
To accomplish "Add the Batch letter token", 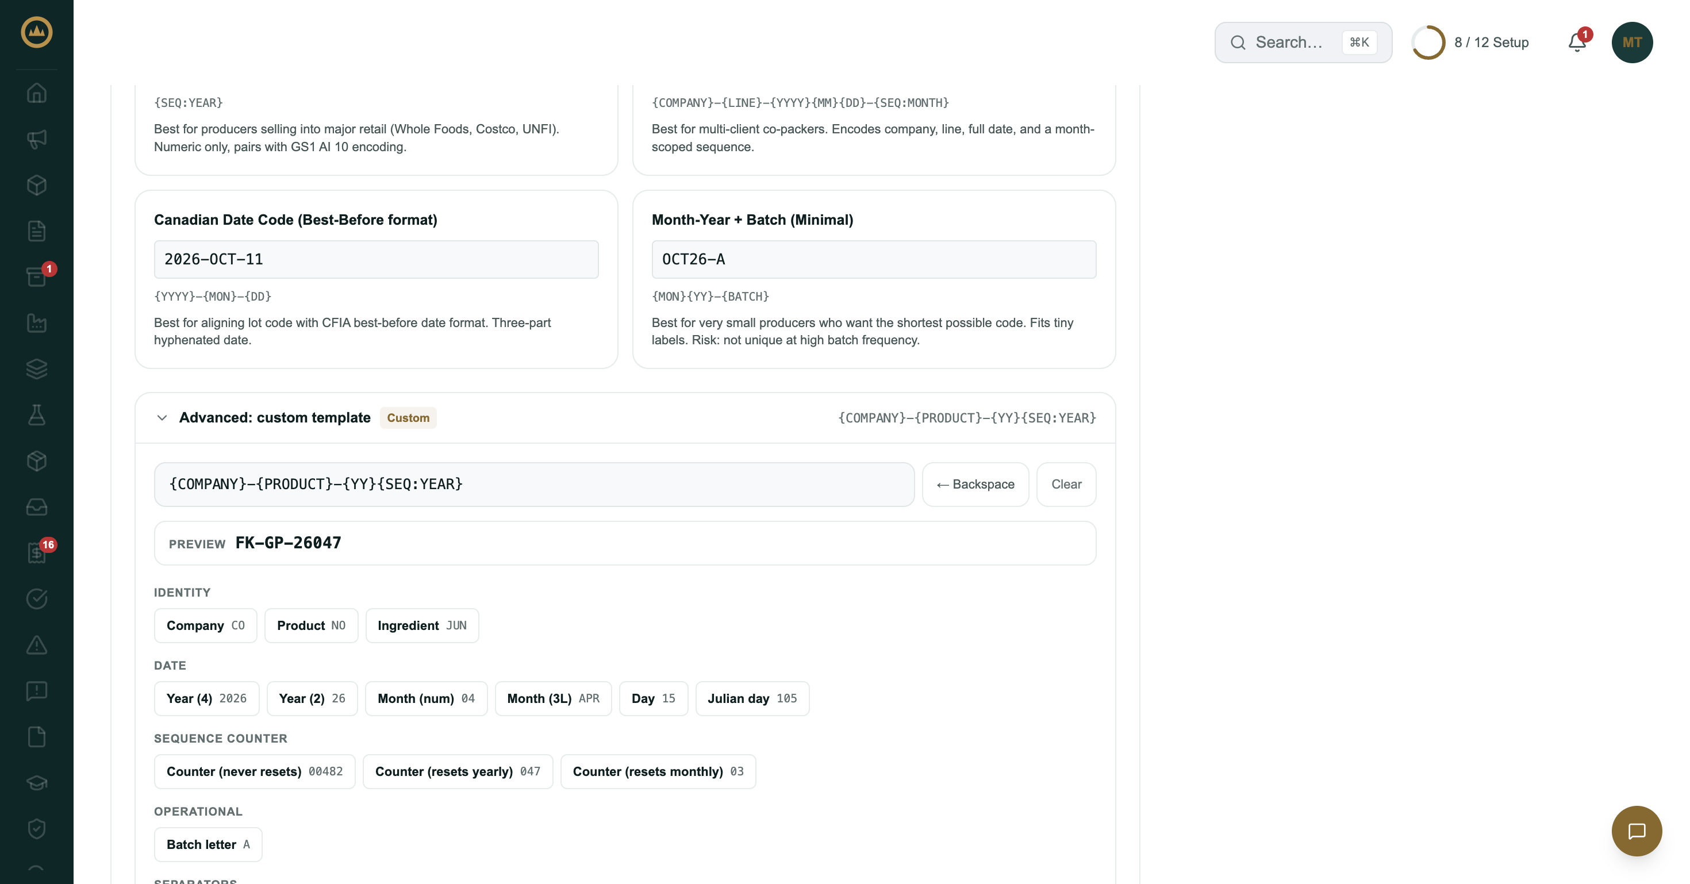I will [208, 845].
